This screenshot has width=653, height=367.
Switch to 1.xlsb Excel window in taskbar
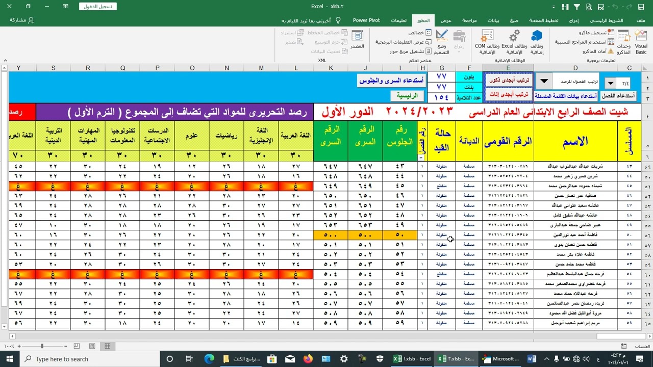click(x=412, y=359)
